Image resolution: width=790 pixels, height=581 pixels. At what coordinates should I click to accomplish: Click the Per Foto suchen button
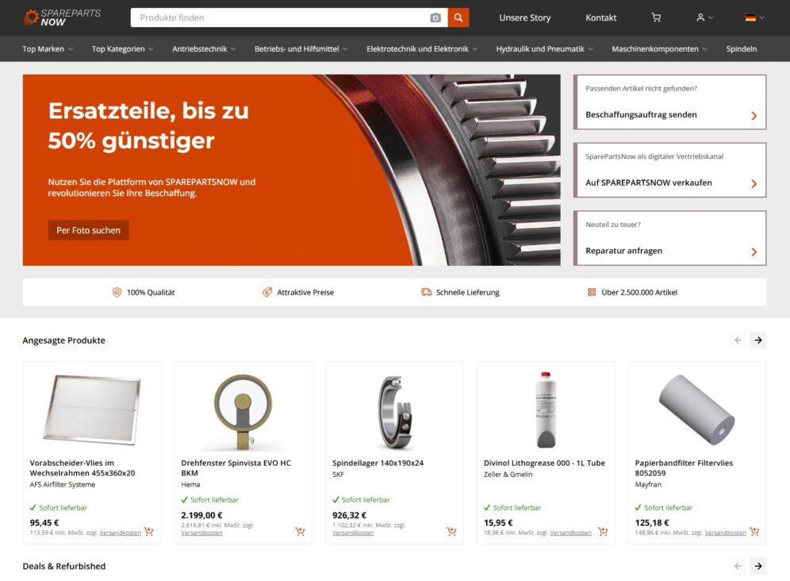pos(89,230)
